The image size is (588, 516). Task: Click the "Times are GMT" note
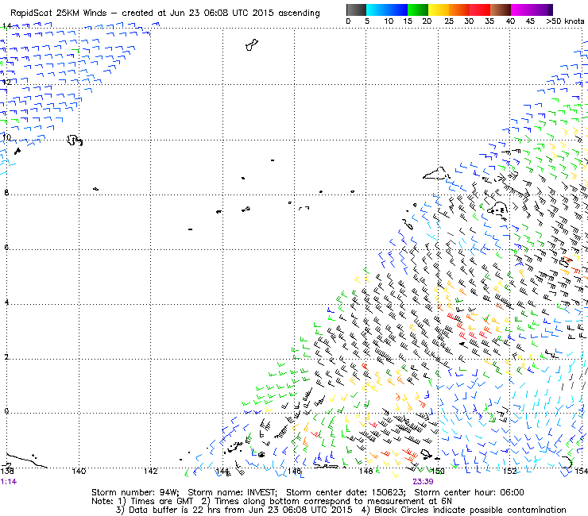(x=161, y=502)
